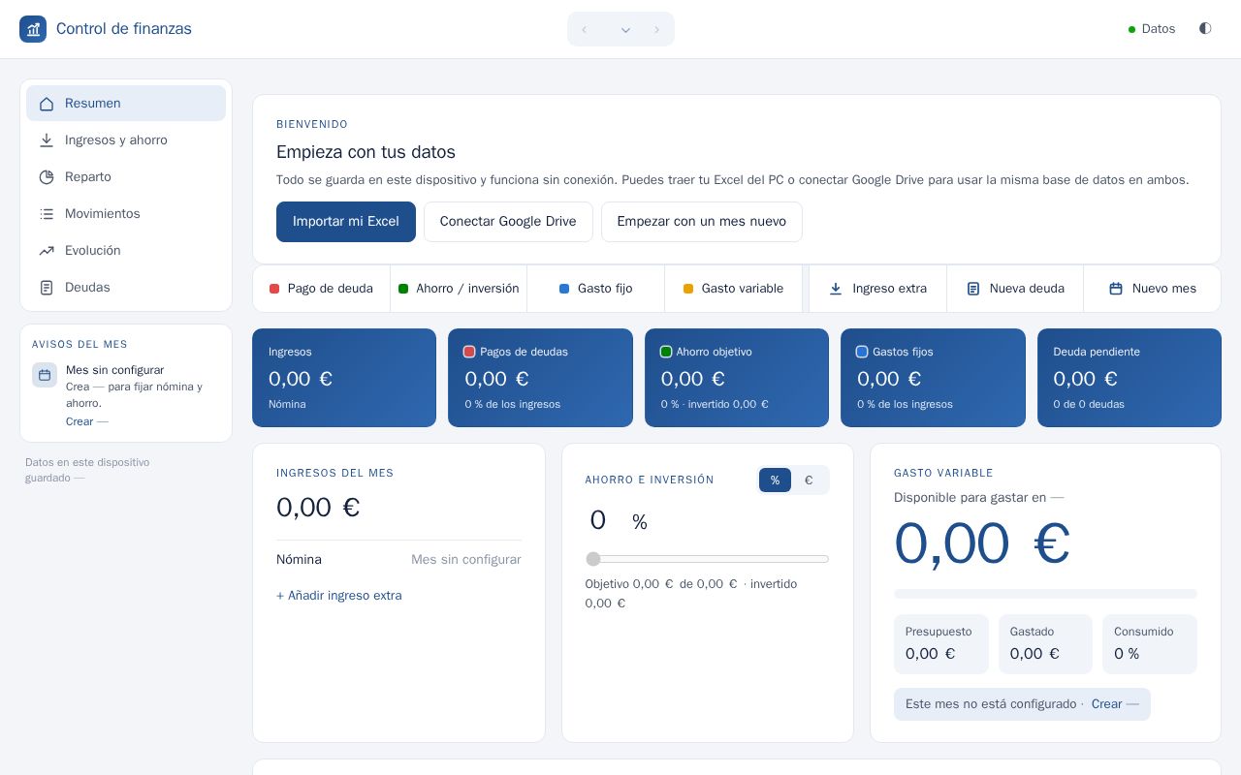1241x775 pixels.
Task: Open Resumen in the sidebar
Action: point(126,104)
